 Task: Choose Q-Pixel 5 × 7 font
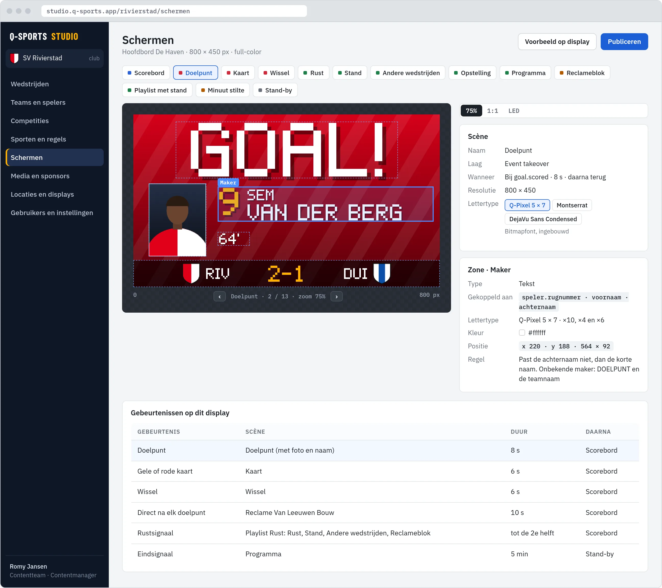(527, 205)
